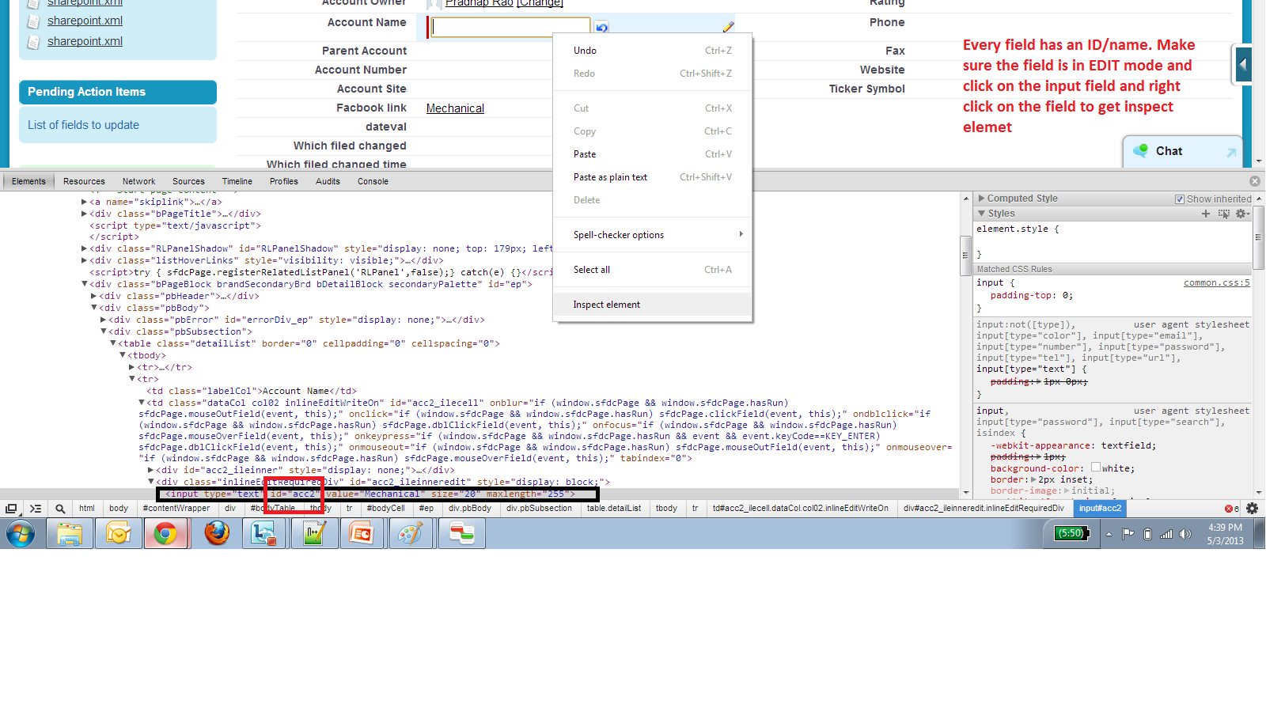Choose Paste as plain text
The height and width of the screenshot is (712, 1266).
coord(652,177)
